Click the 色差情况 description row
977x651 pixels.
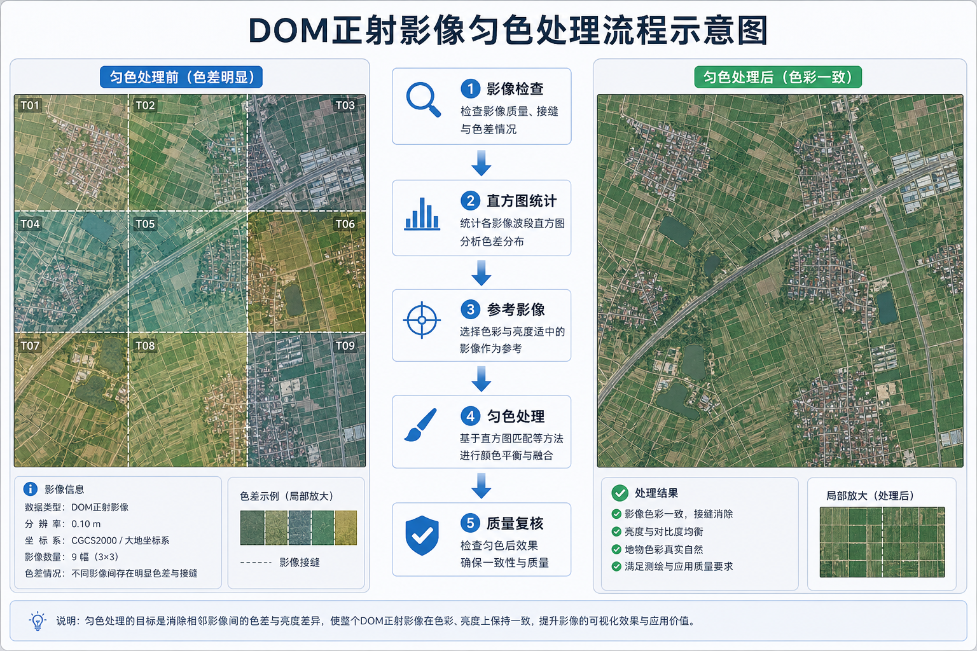111,573
